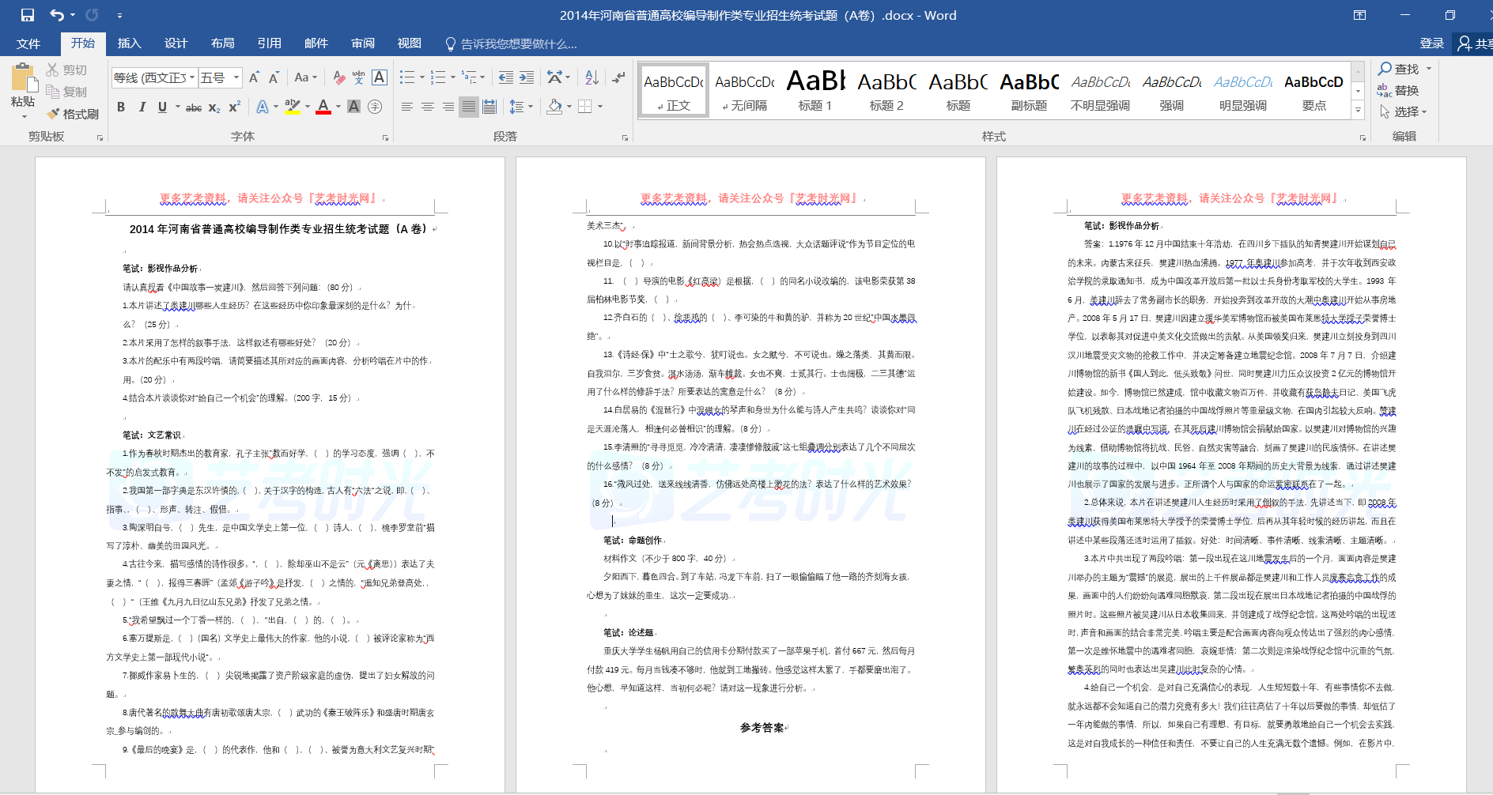Save the document with the floppy disk icon

(x=28, y=15)
